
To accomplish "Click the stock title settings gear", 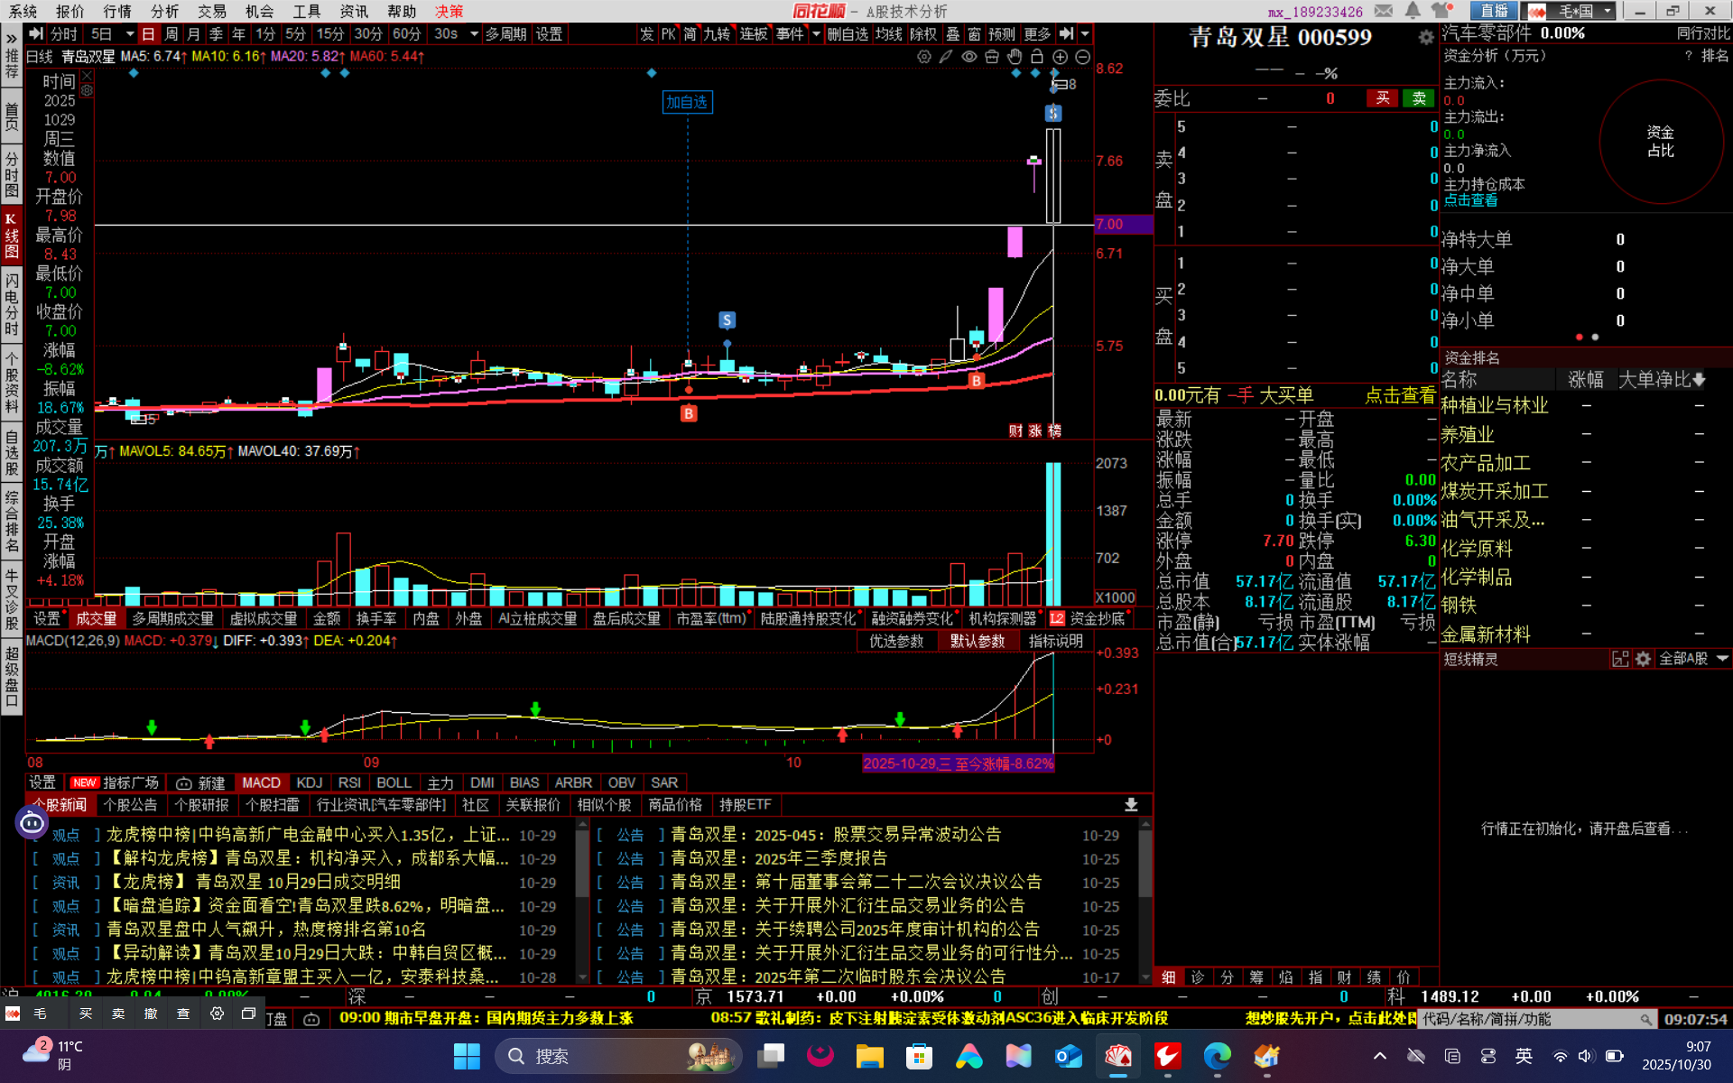I will pyautogui.click(x=1425, y=37).
